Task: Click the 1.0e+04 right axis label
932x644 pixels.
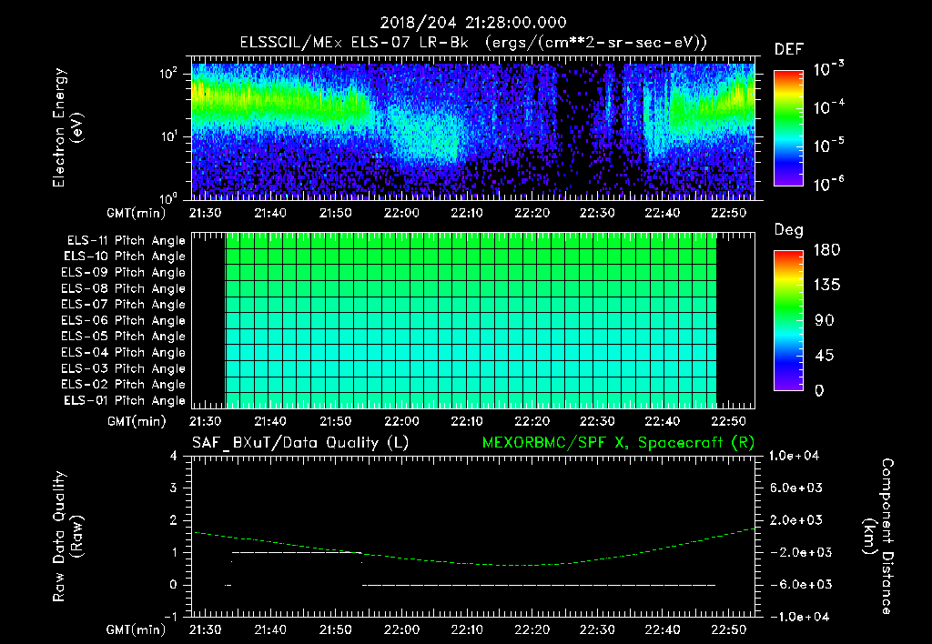Action: 794,456
